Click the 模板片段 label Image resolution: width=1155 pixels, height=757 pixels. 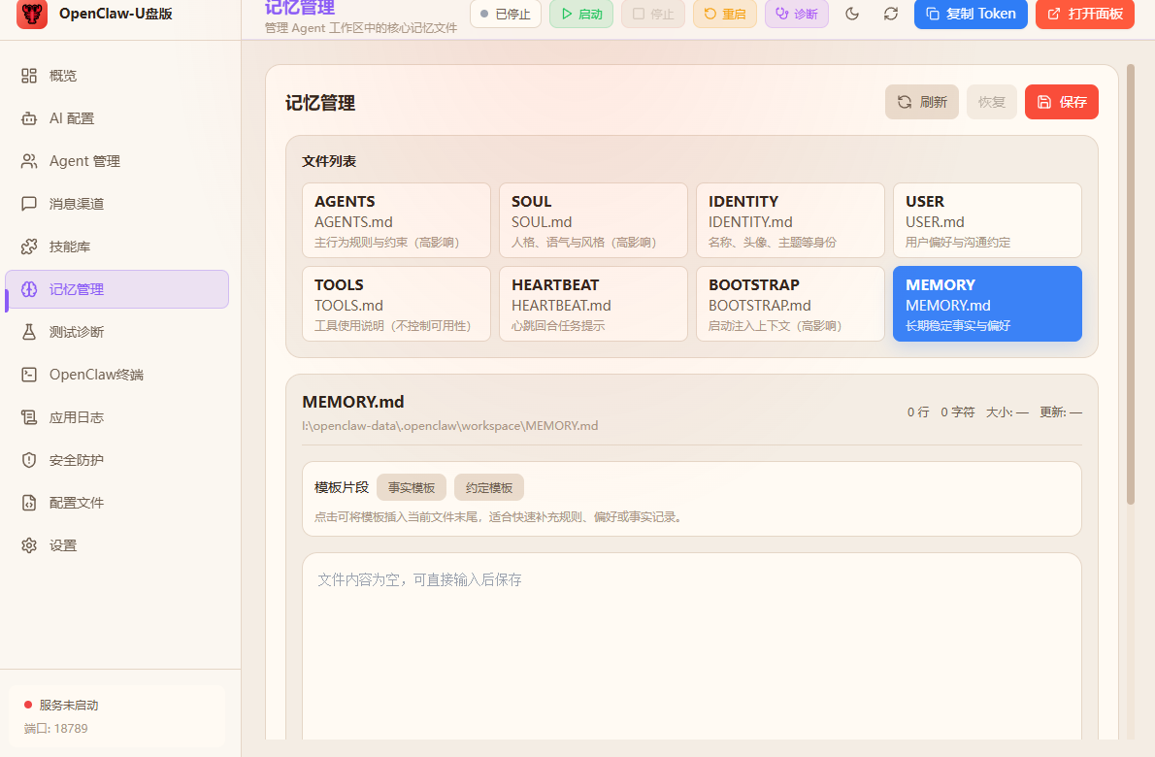pyautogui.click(x=342, y=487)
